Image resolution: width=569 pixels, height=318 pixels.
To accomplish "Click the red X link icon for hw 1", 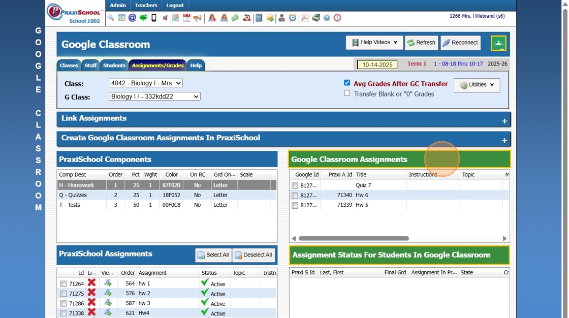I will click(x=91, y=282).
